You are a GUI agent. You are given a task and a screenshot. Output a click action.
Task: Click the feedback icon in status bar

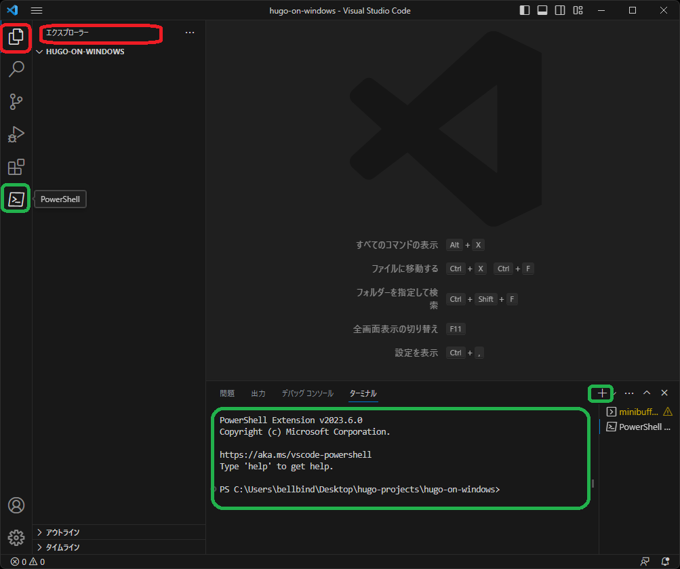(x=645, y=562)
